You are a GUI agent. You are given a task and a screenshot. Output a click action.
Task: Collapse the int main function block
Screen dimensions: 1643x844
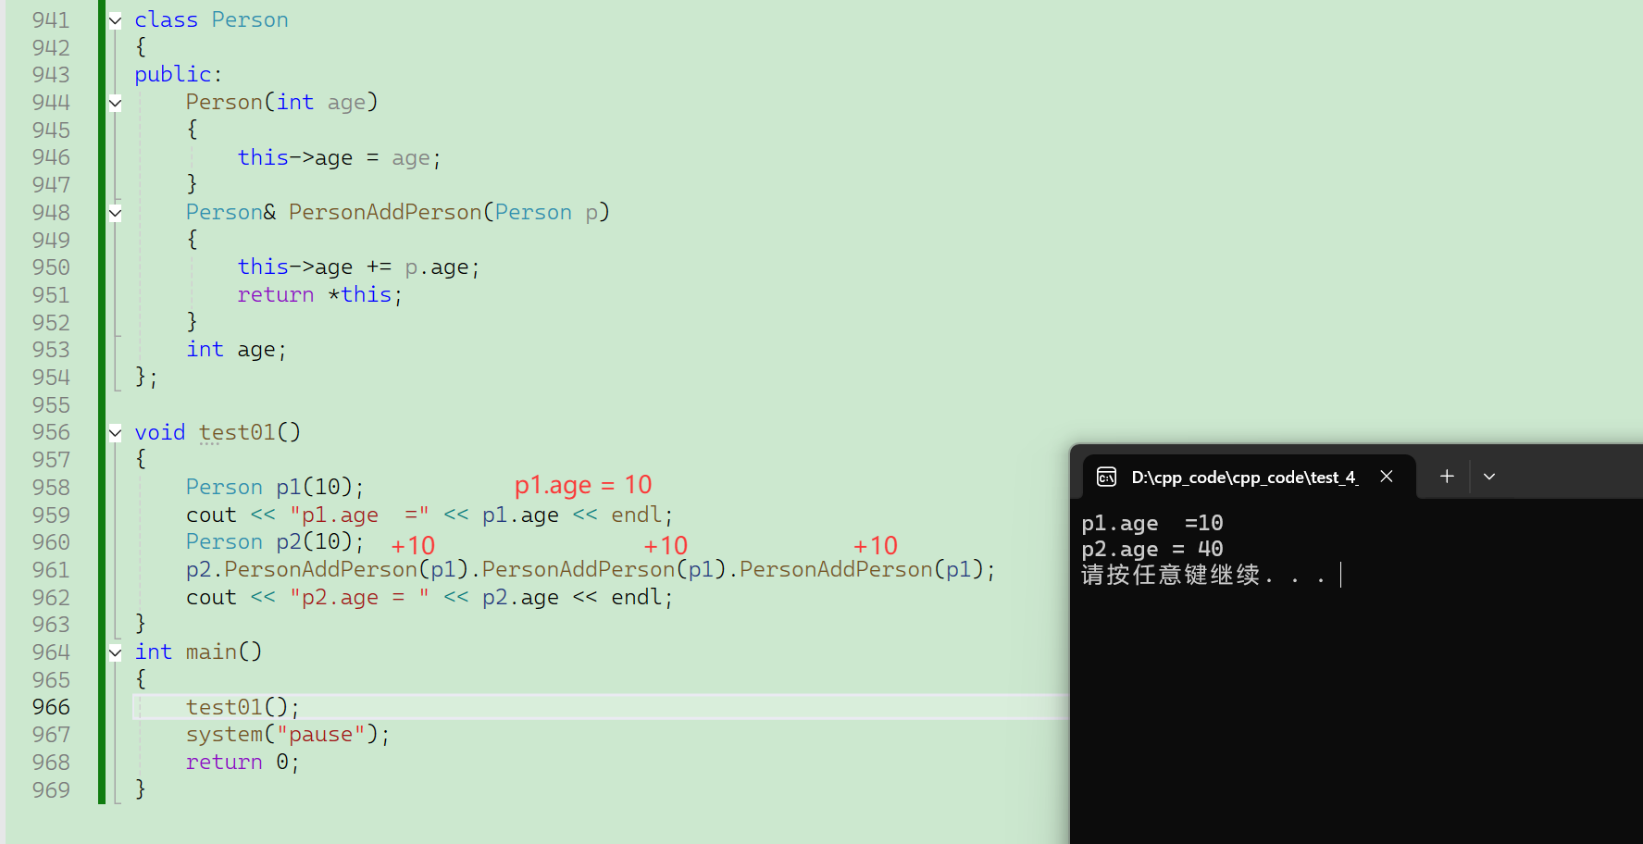(x=115, y=652)
